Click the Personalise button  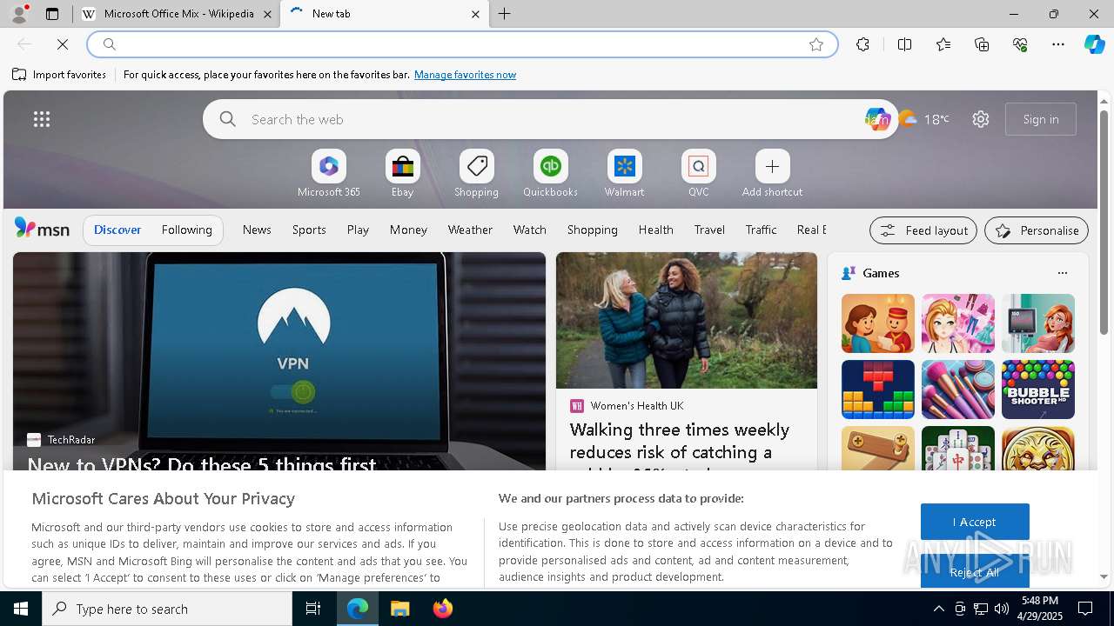pos(1037,230)
